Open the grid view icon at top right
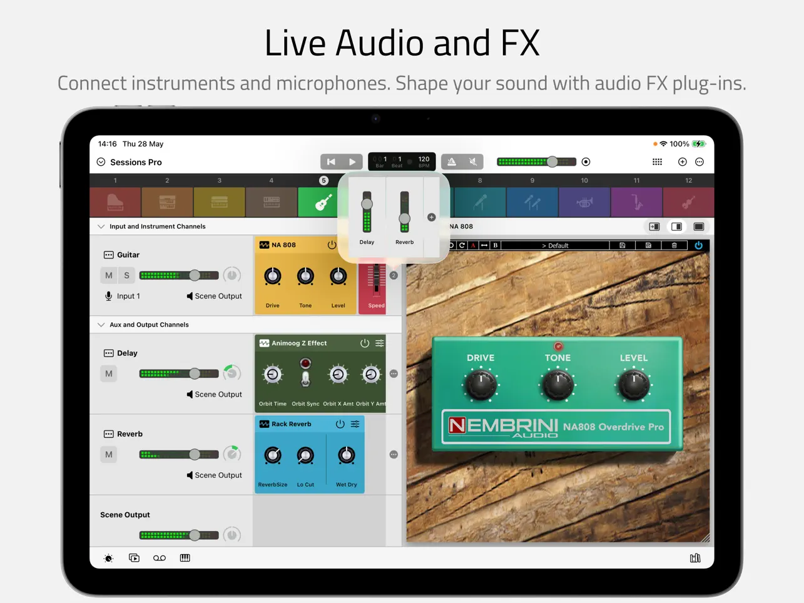Viewport: 804px width, 603px height. click(658, 162)
